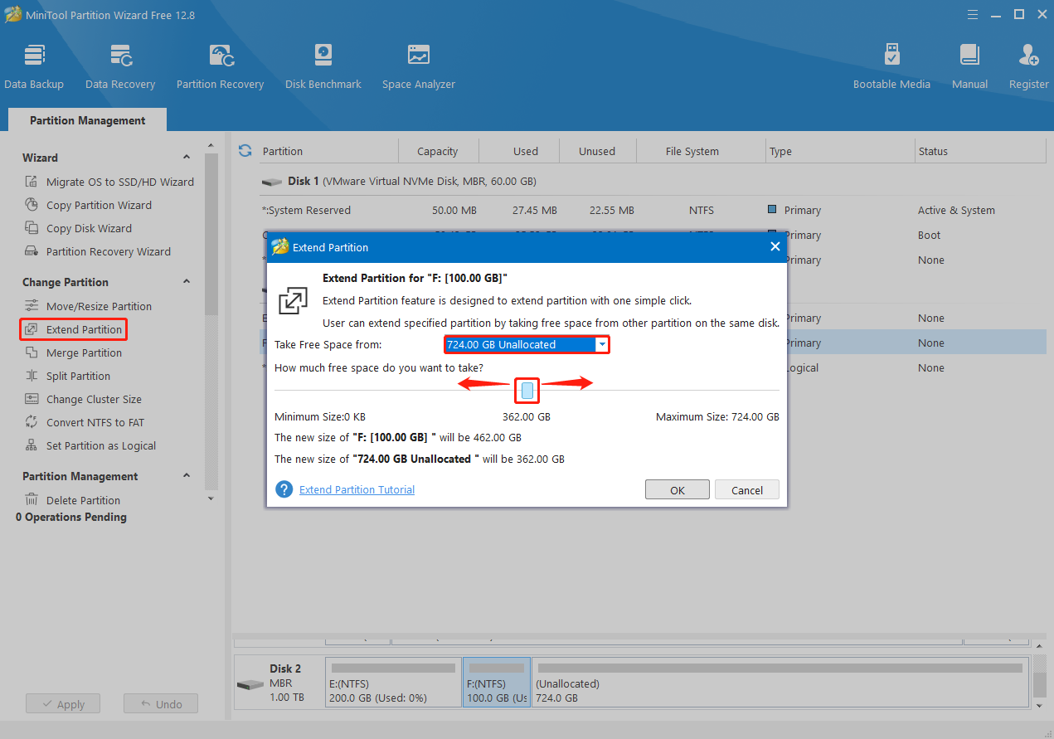Click the Maximum Size: 724.00 GB label
The height and width of the screenshot is (739, 1054).
[x=717, y=417]
